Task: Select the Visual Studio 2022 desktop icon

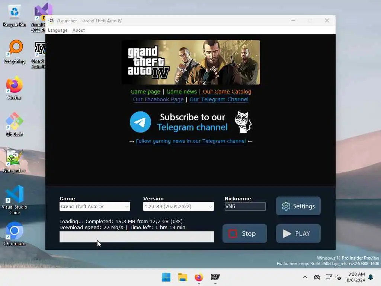Action: coord(39,18)
